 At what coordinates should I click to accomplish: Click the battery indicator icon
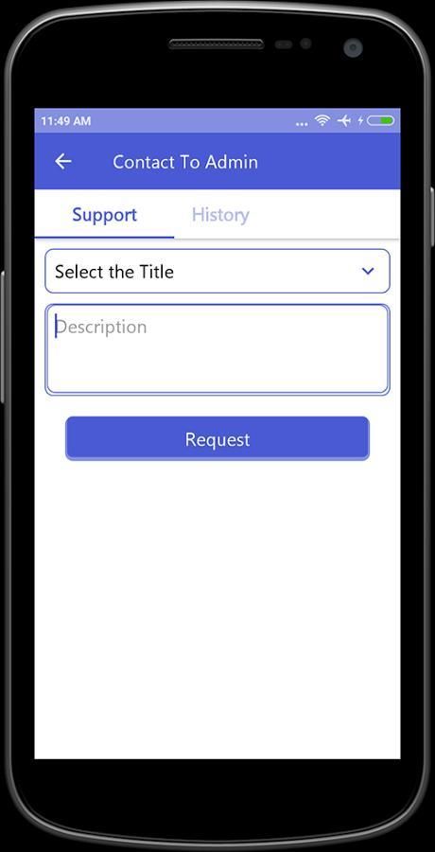point(381,120)
